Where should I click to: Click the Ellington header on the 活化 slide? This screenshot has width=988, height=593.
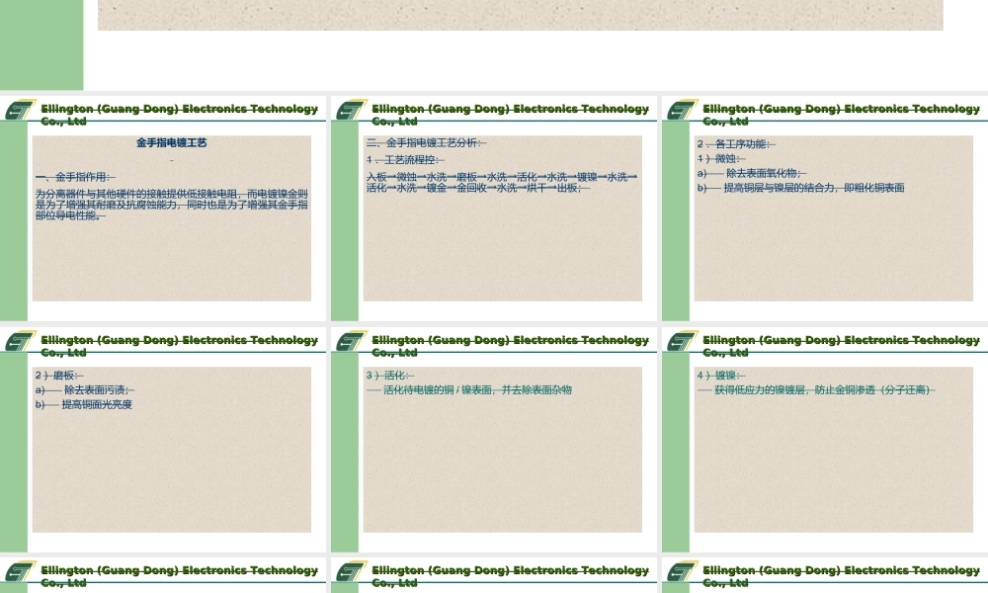(510, 346)
